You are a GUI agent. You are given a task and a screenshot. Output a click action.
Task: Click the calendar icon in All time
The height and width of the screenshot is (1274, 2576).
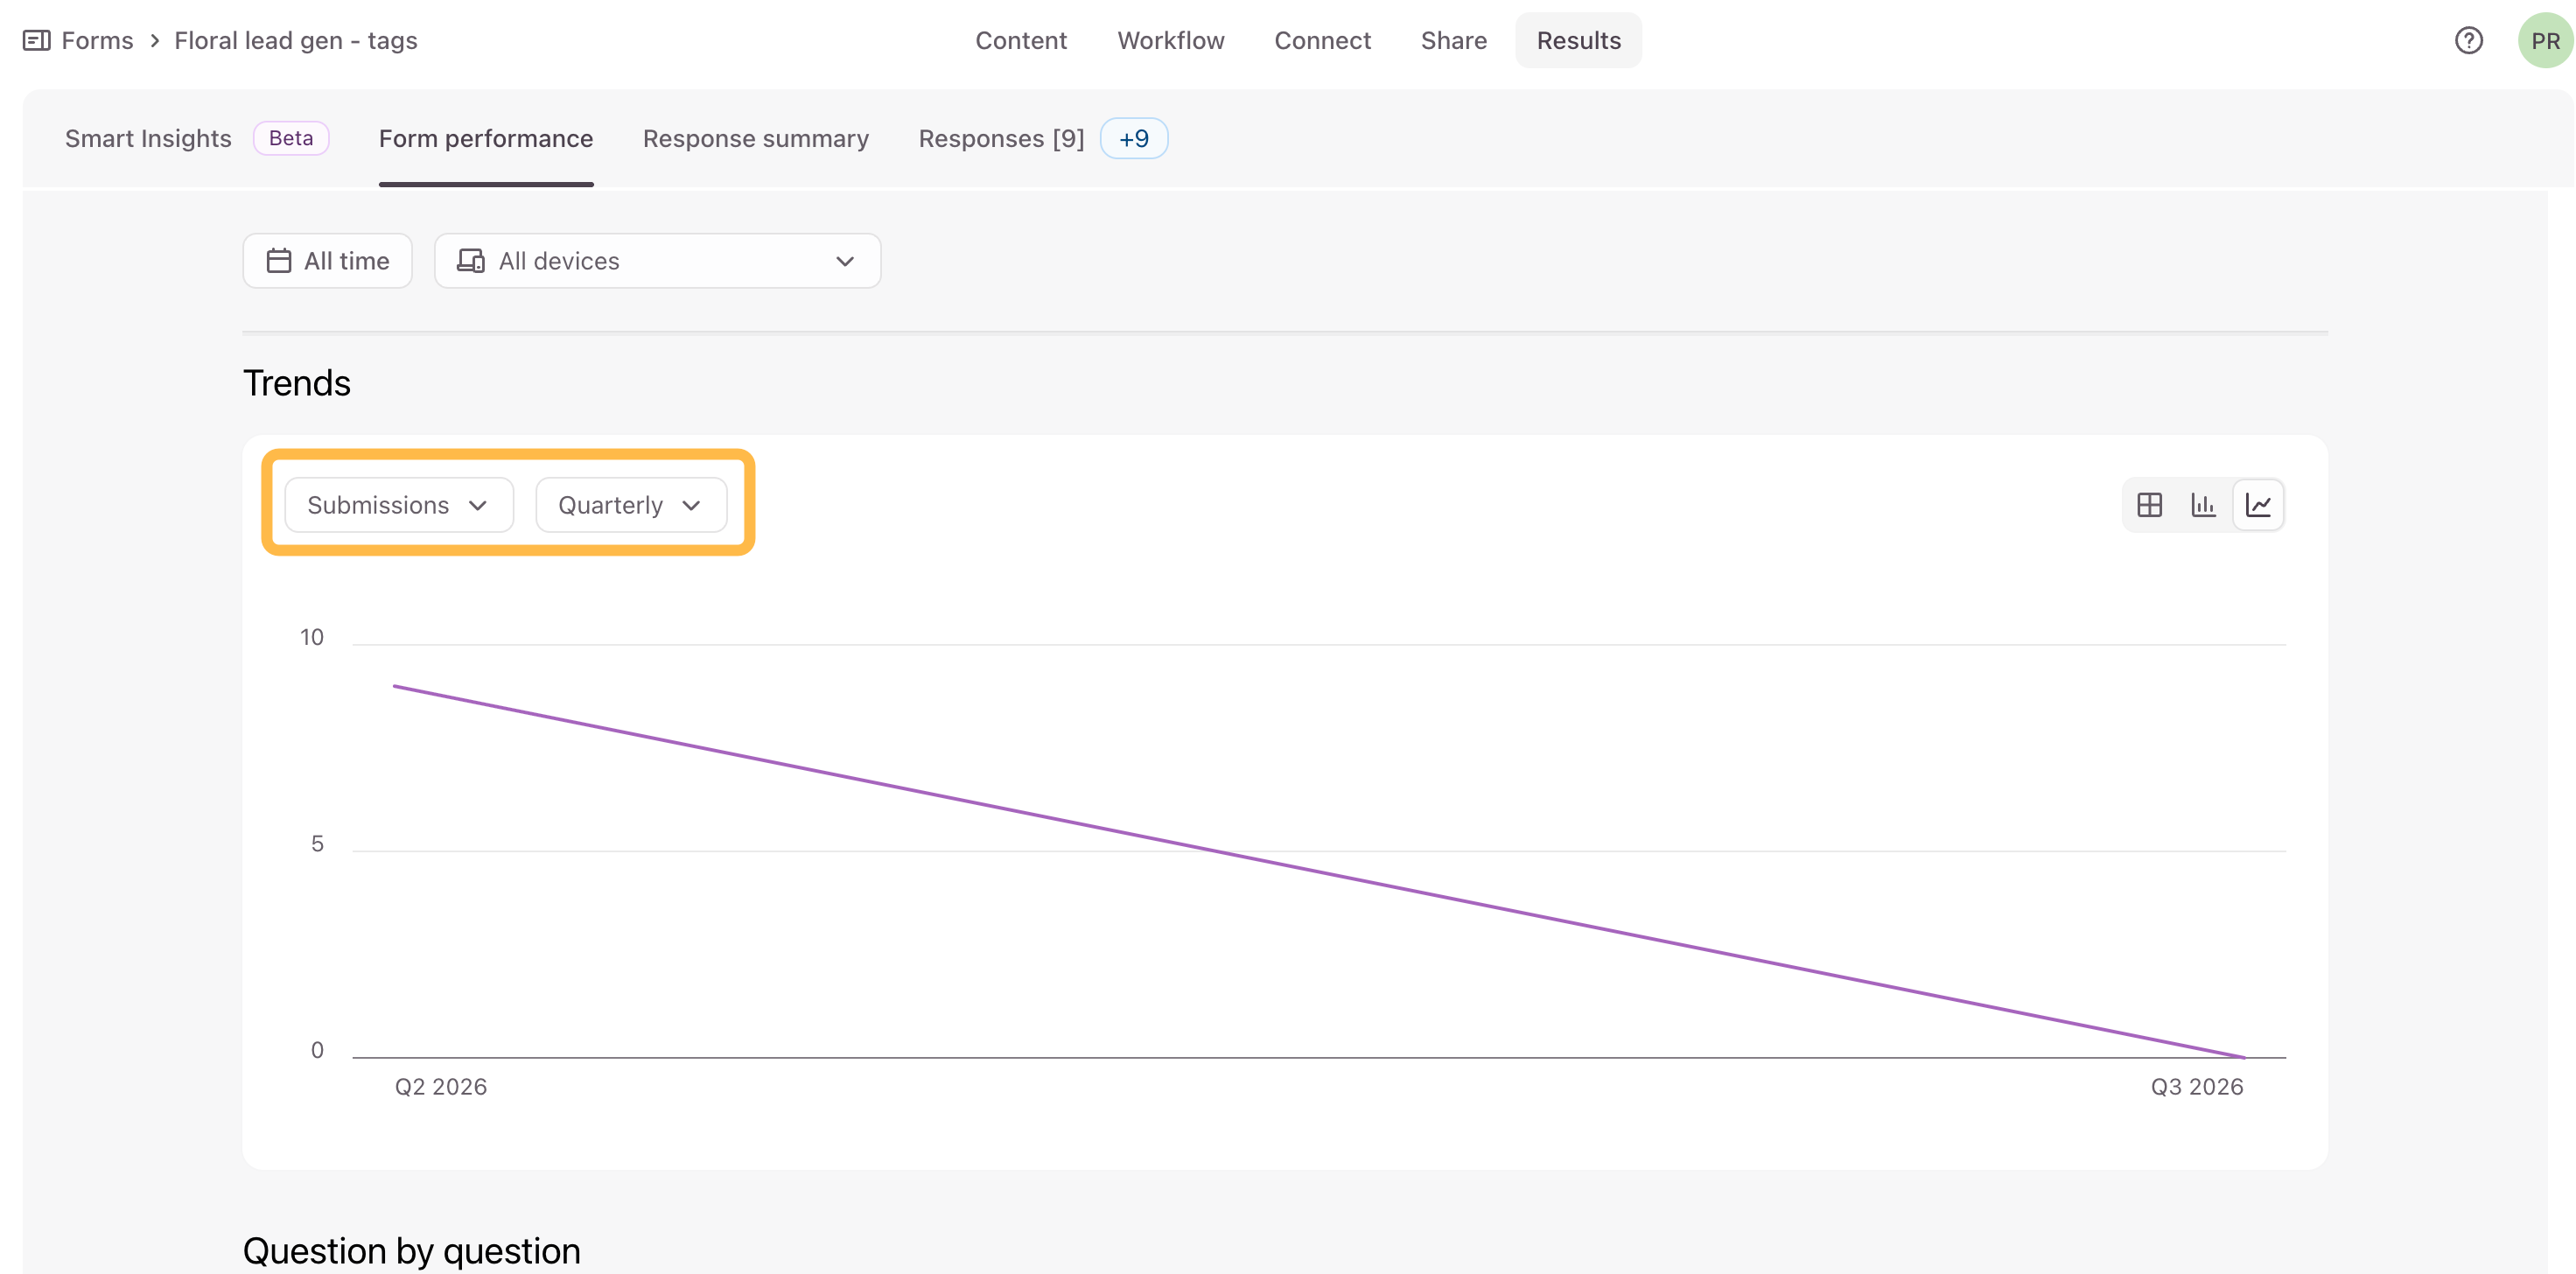[279, 261]
